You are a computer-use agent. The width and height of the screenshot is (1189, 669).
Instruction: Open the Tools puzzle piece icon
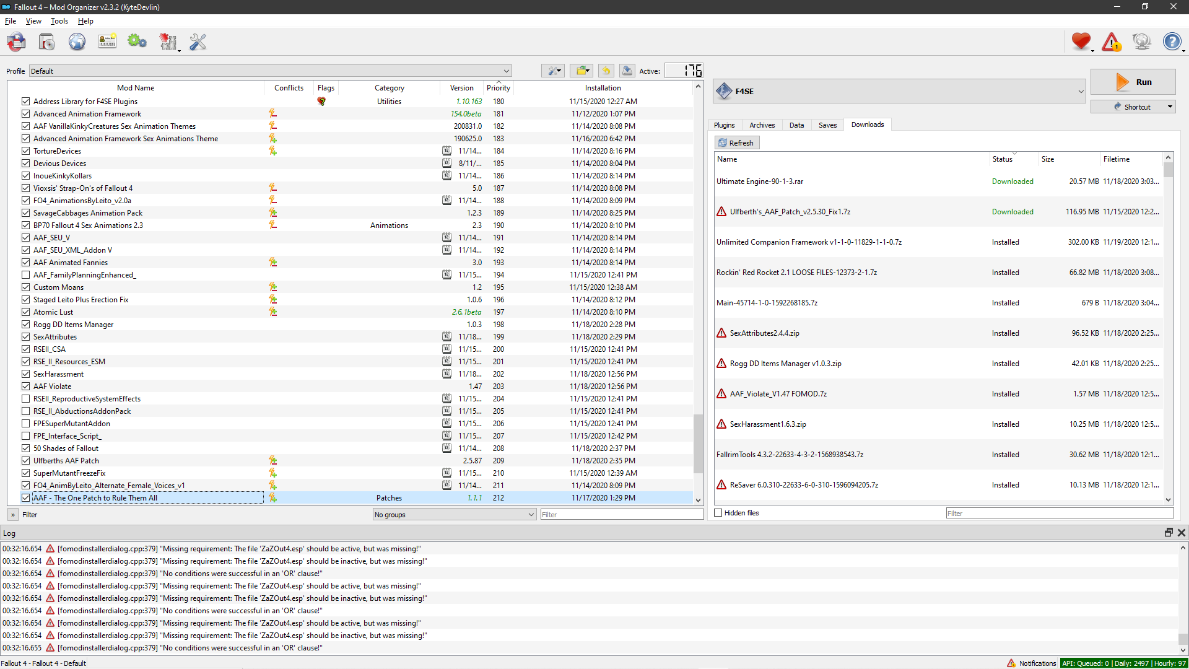pos(168,42)
